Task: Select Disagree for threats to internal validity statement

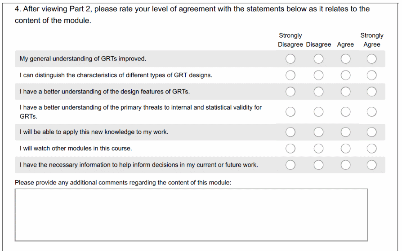Action: coord(318,111)
